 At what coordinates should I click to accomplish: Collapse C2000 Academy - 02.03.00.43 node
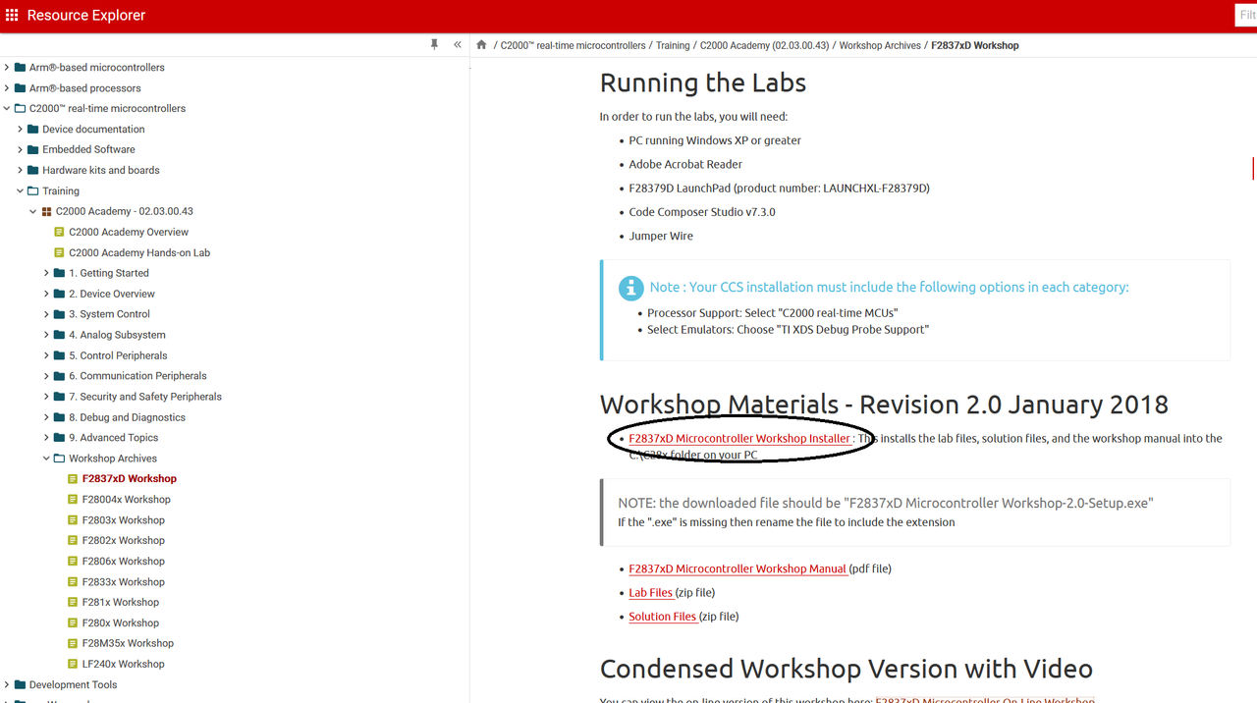point(33,212)
